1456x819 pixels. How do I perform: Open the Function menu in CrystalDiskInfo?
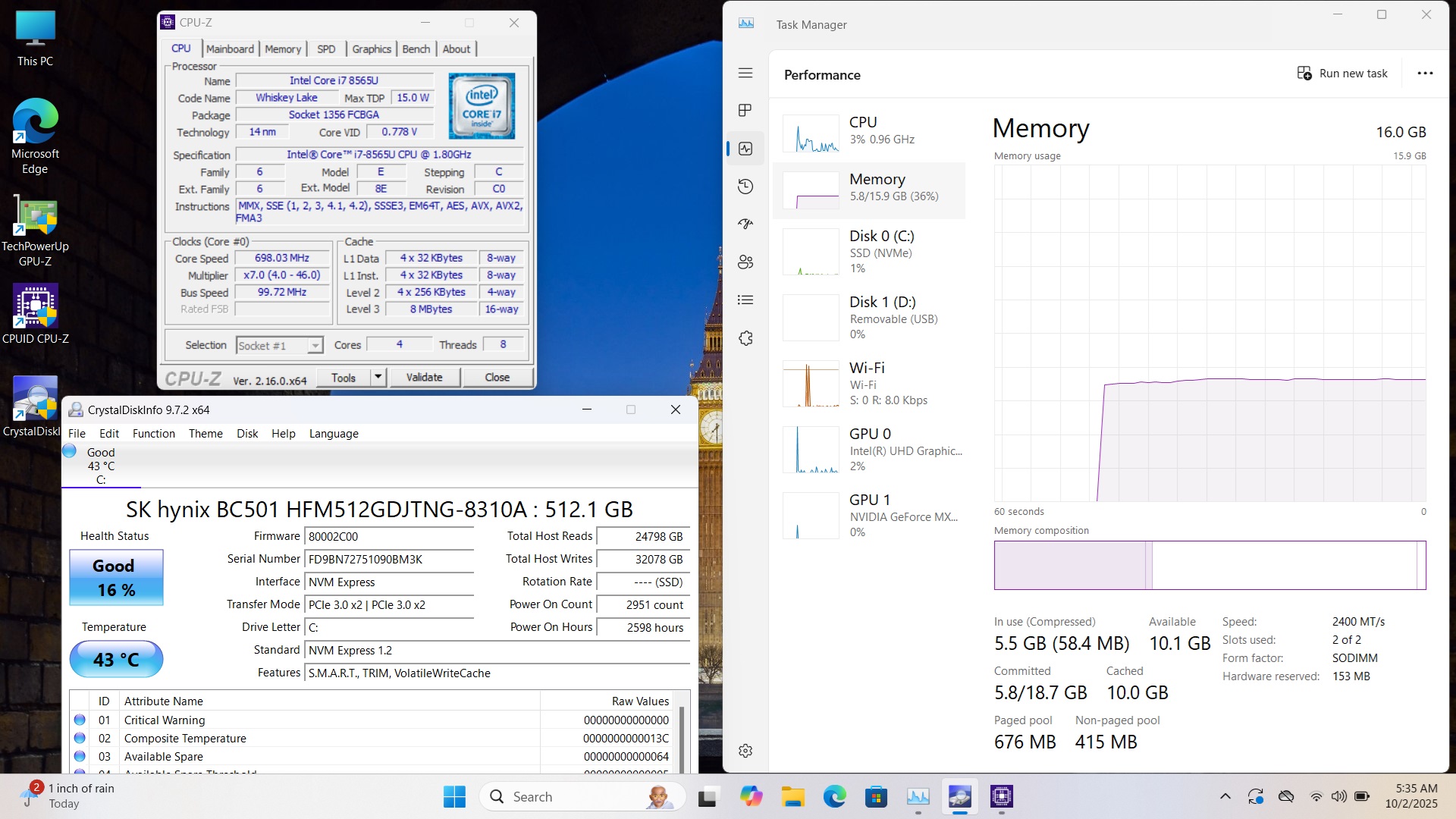[x=153, y=434]
